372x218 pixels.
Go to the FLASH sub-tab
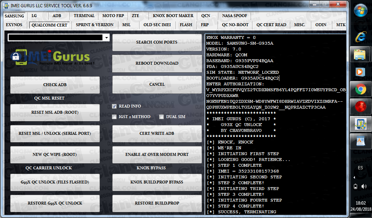186,25
